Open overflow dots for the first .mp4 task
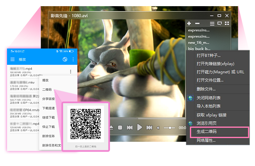This screenshot has height=166, width=255. [70, 71]
